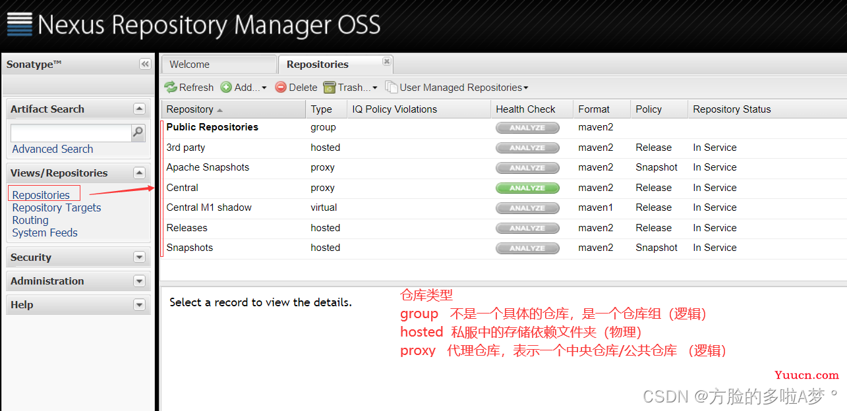The width and height of the screenshot is (847, 411).
Task: Select the 3rd party repository row
Action: click(x=504, y=148)
